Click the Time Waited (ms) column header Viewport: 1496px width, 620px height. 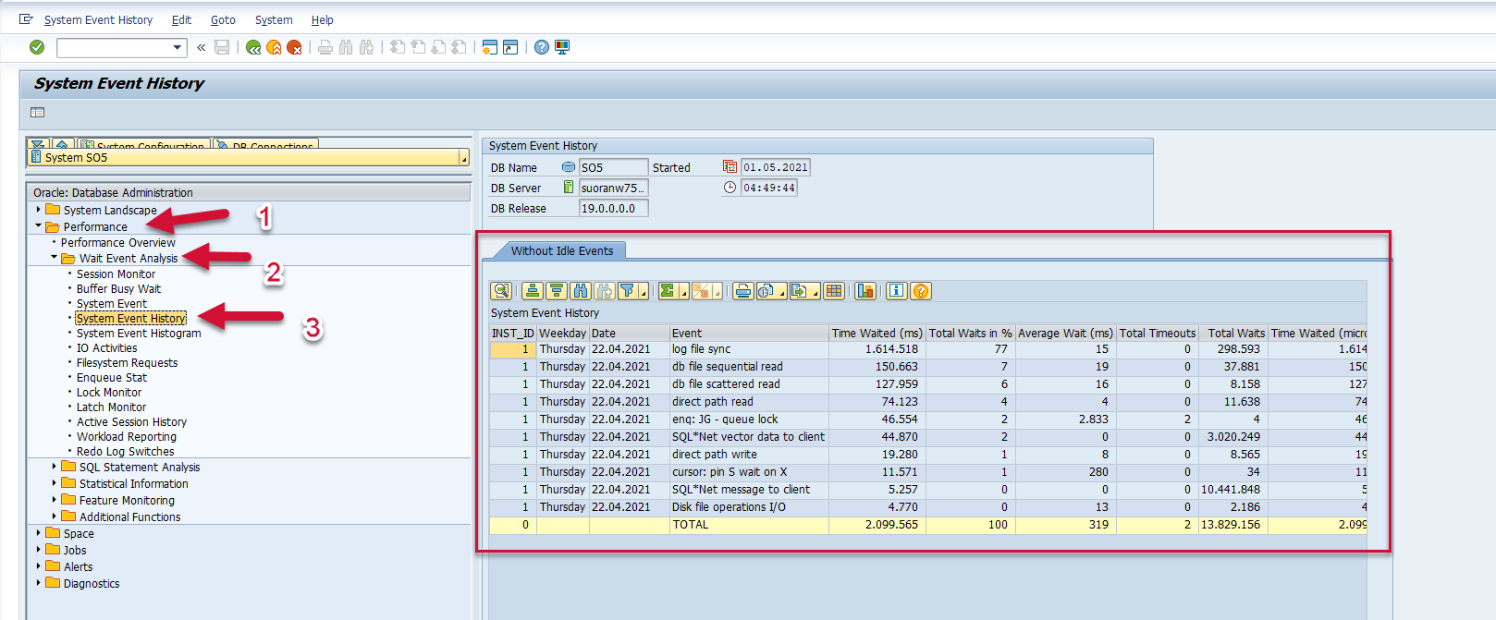877,334
